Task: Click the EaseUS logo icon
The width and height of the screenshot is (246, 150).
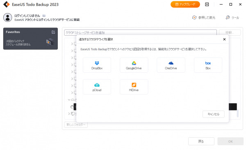Action: click(7, 5)
